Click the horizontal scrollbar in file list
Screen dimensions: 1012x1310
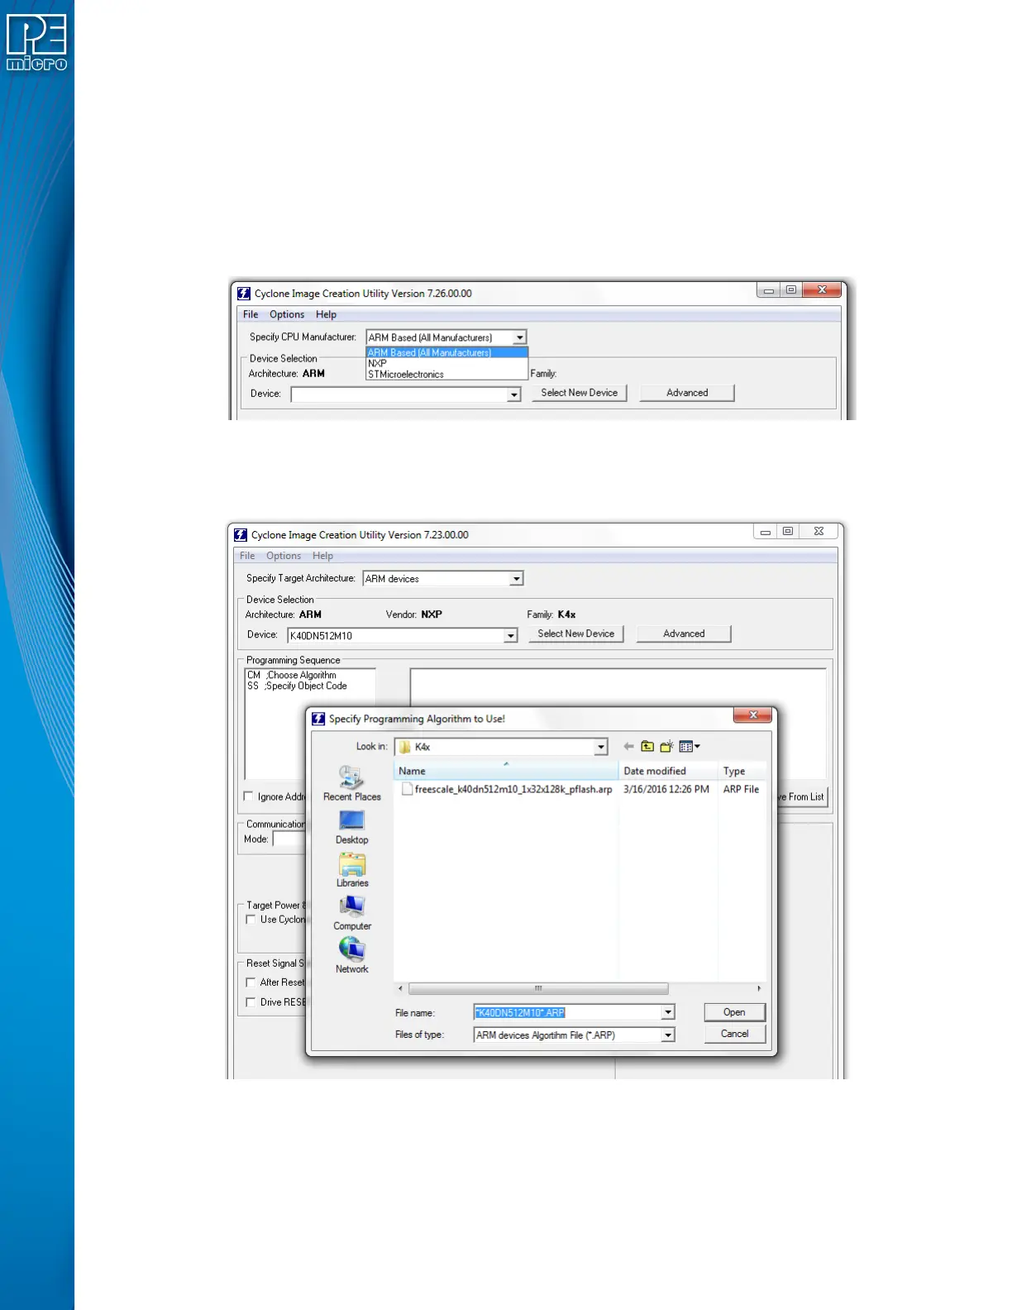538,988
